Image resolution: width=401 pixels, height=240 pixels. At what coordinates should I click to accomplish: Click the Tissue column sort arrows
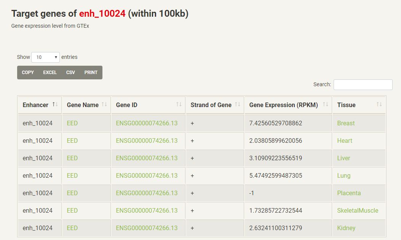(x=379, y=104)
